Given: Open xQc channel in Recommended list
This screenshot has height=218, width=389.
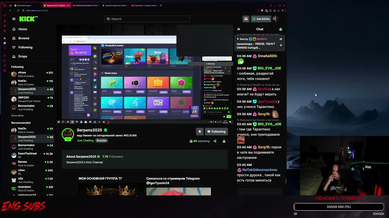Looking at the screenshot, I should pos(32,180).
